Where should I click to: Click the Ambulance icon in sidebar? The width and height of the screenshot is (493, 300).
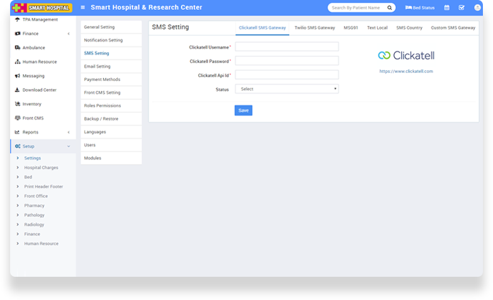click(x=17, y=48)
